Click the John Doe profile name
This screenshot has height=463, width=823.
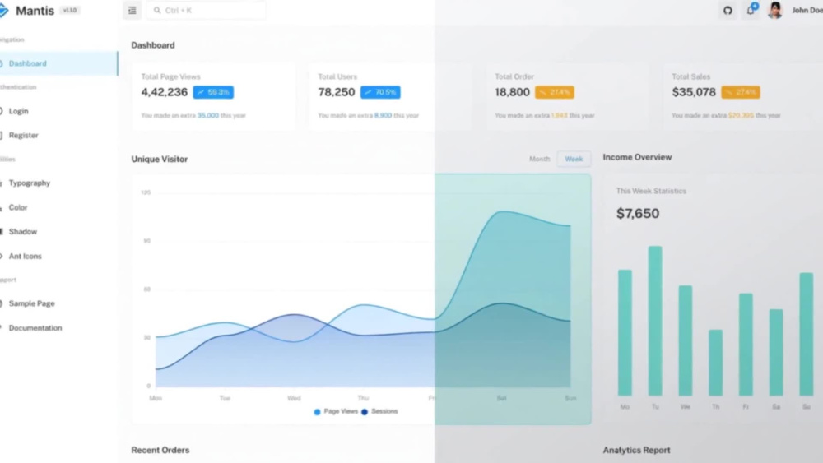(x=807, y=11)
